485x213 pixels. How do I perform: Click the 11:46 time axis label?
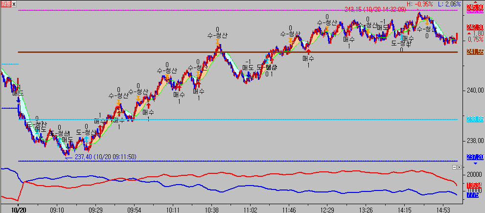(x=290, y=209)
